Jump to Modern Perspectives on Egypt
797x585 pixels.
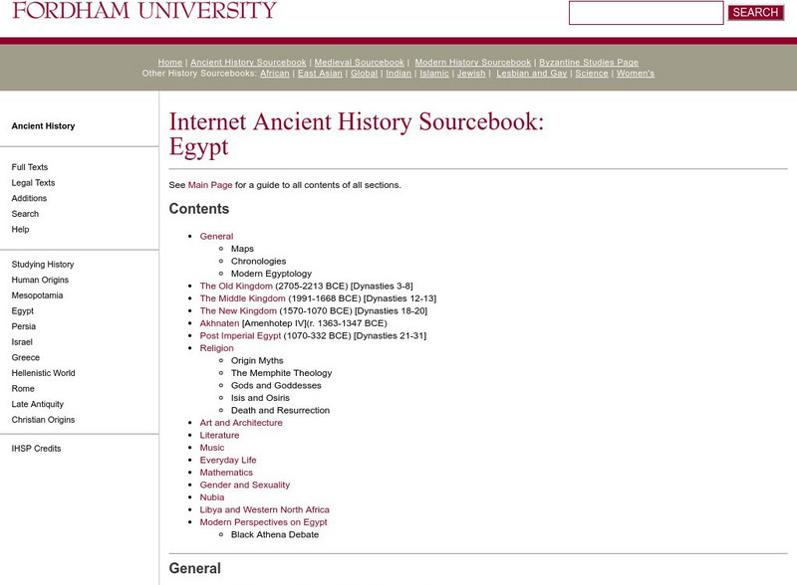[x=263, y=522]
